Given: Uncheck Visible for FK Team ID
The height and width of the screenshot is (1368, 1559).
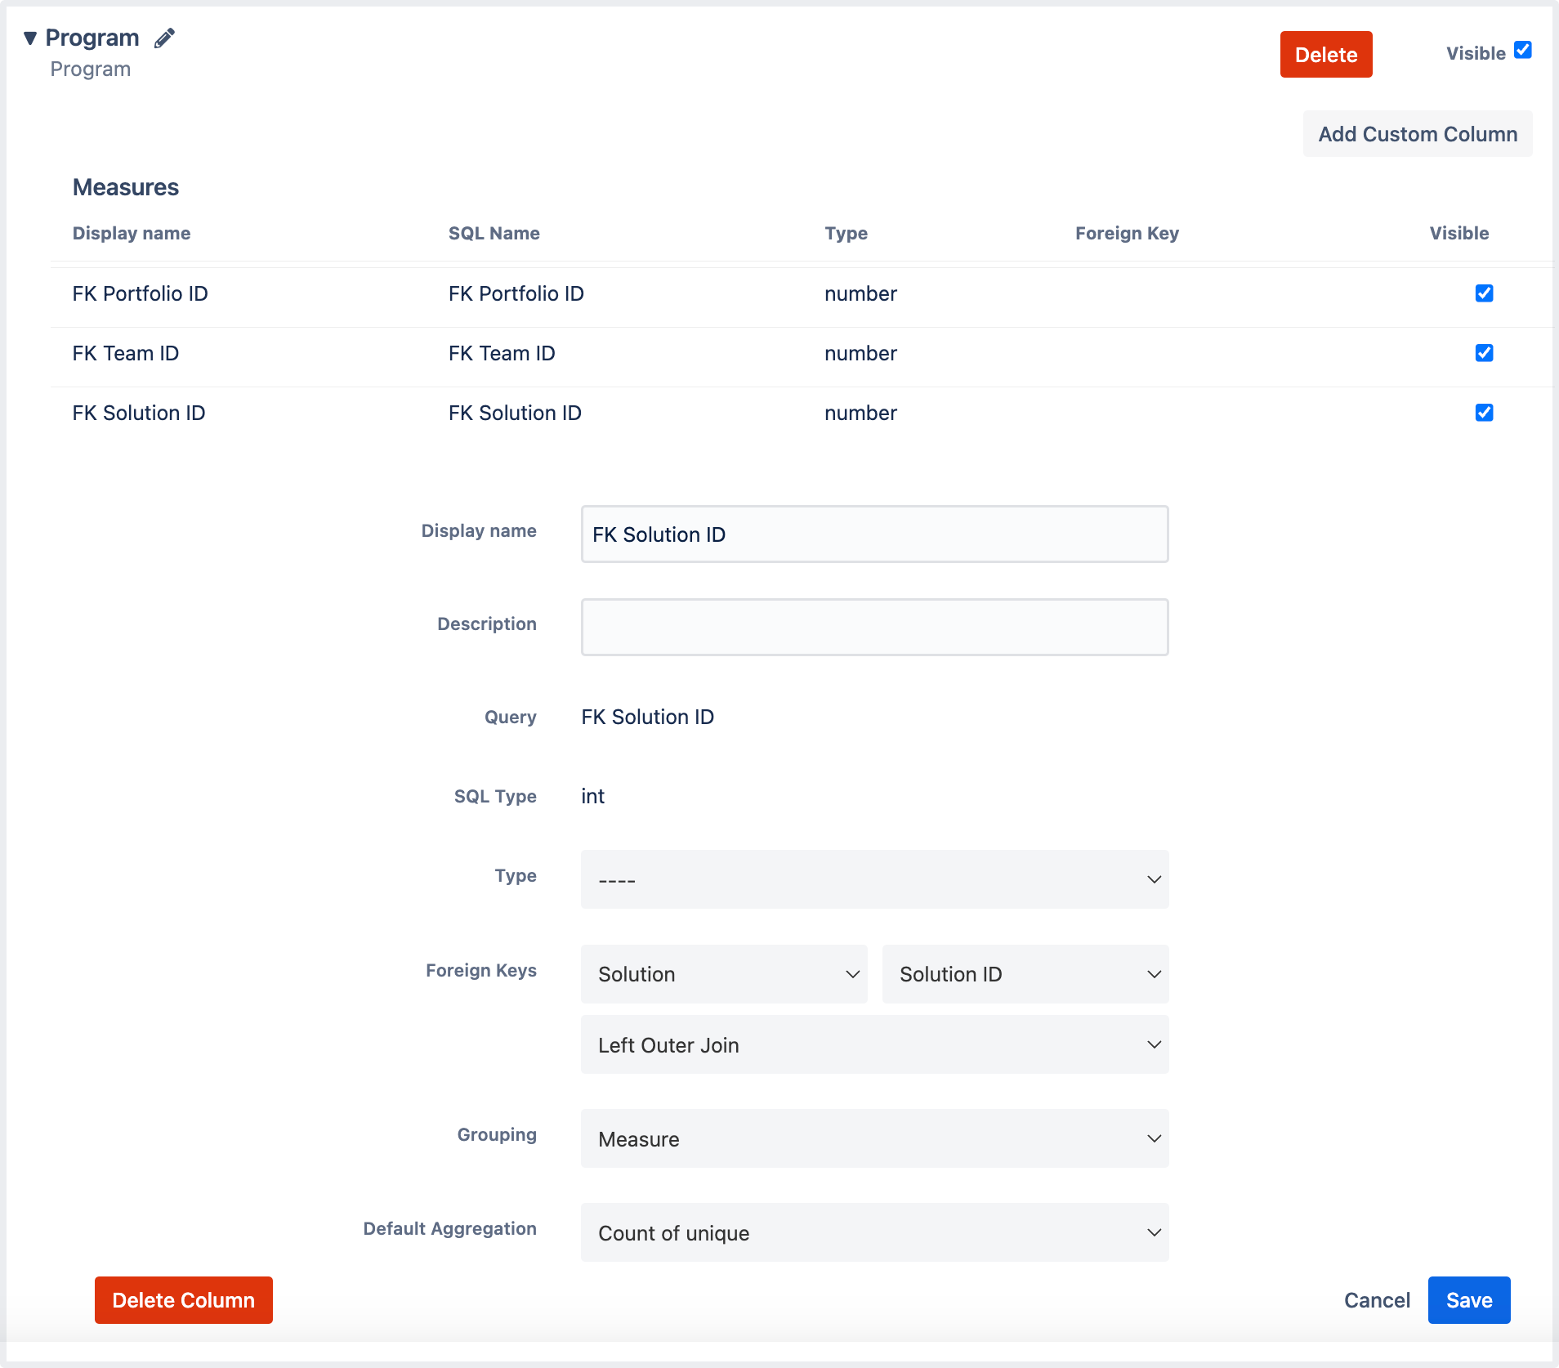Looking at the screenshot, I should (x=1484, y=353).
